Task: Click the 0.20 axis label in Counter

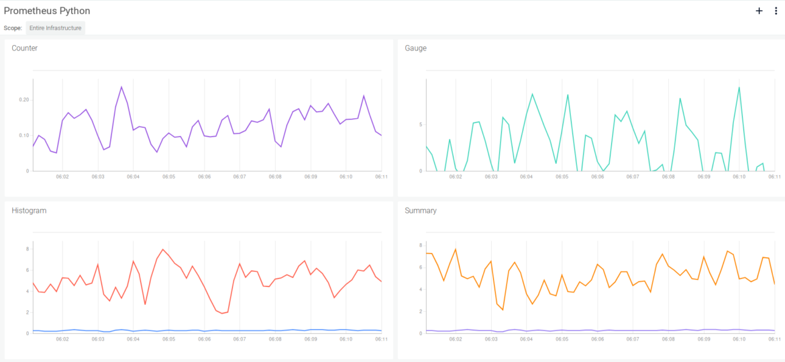Action: (24, 100)
